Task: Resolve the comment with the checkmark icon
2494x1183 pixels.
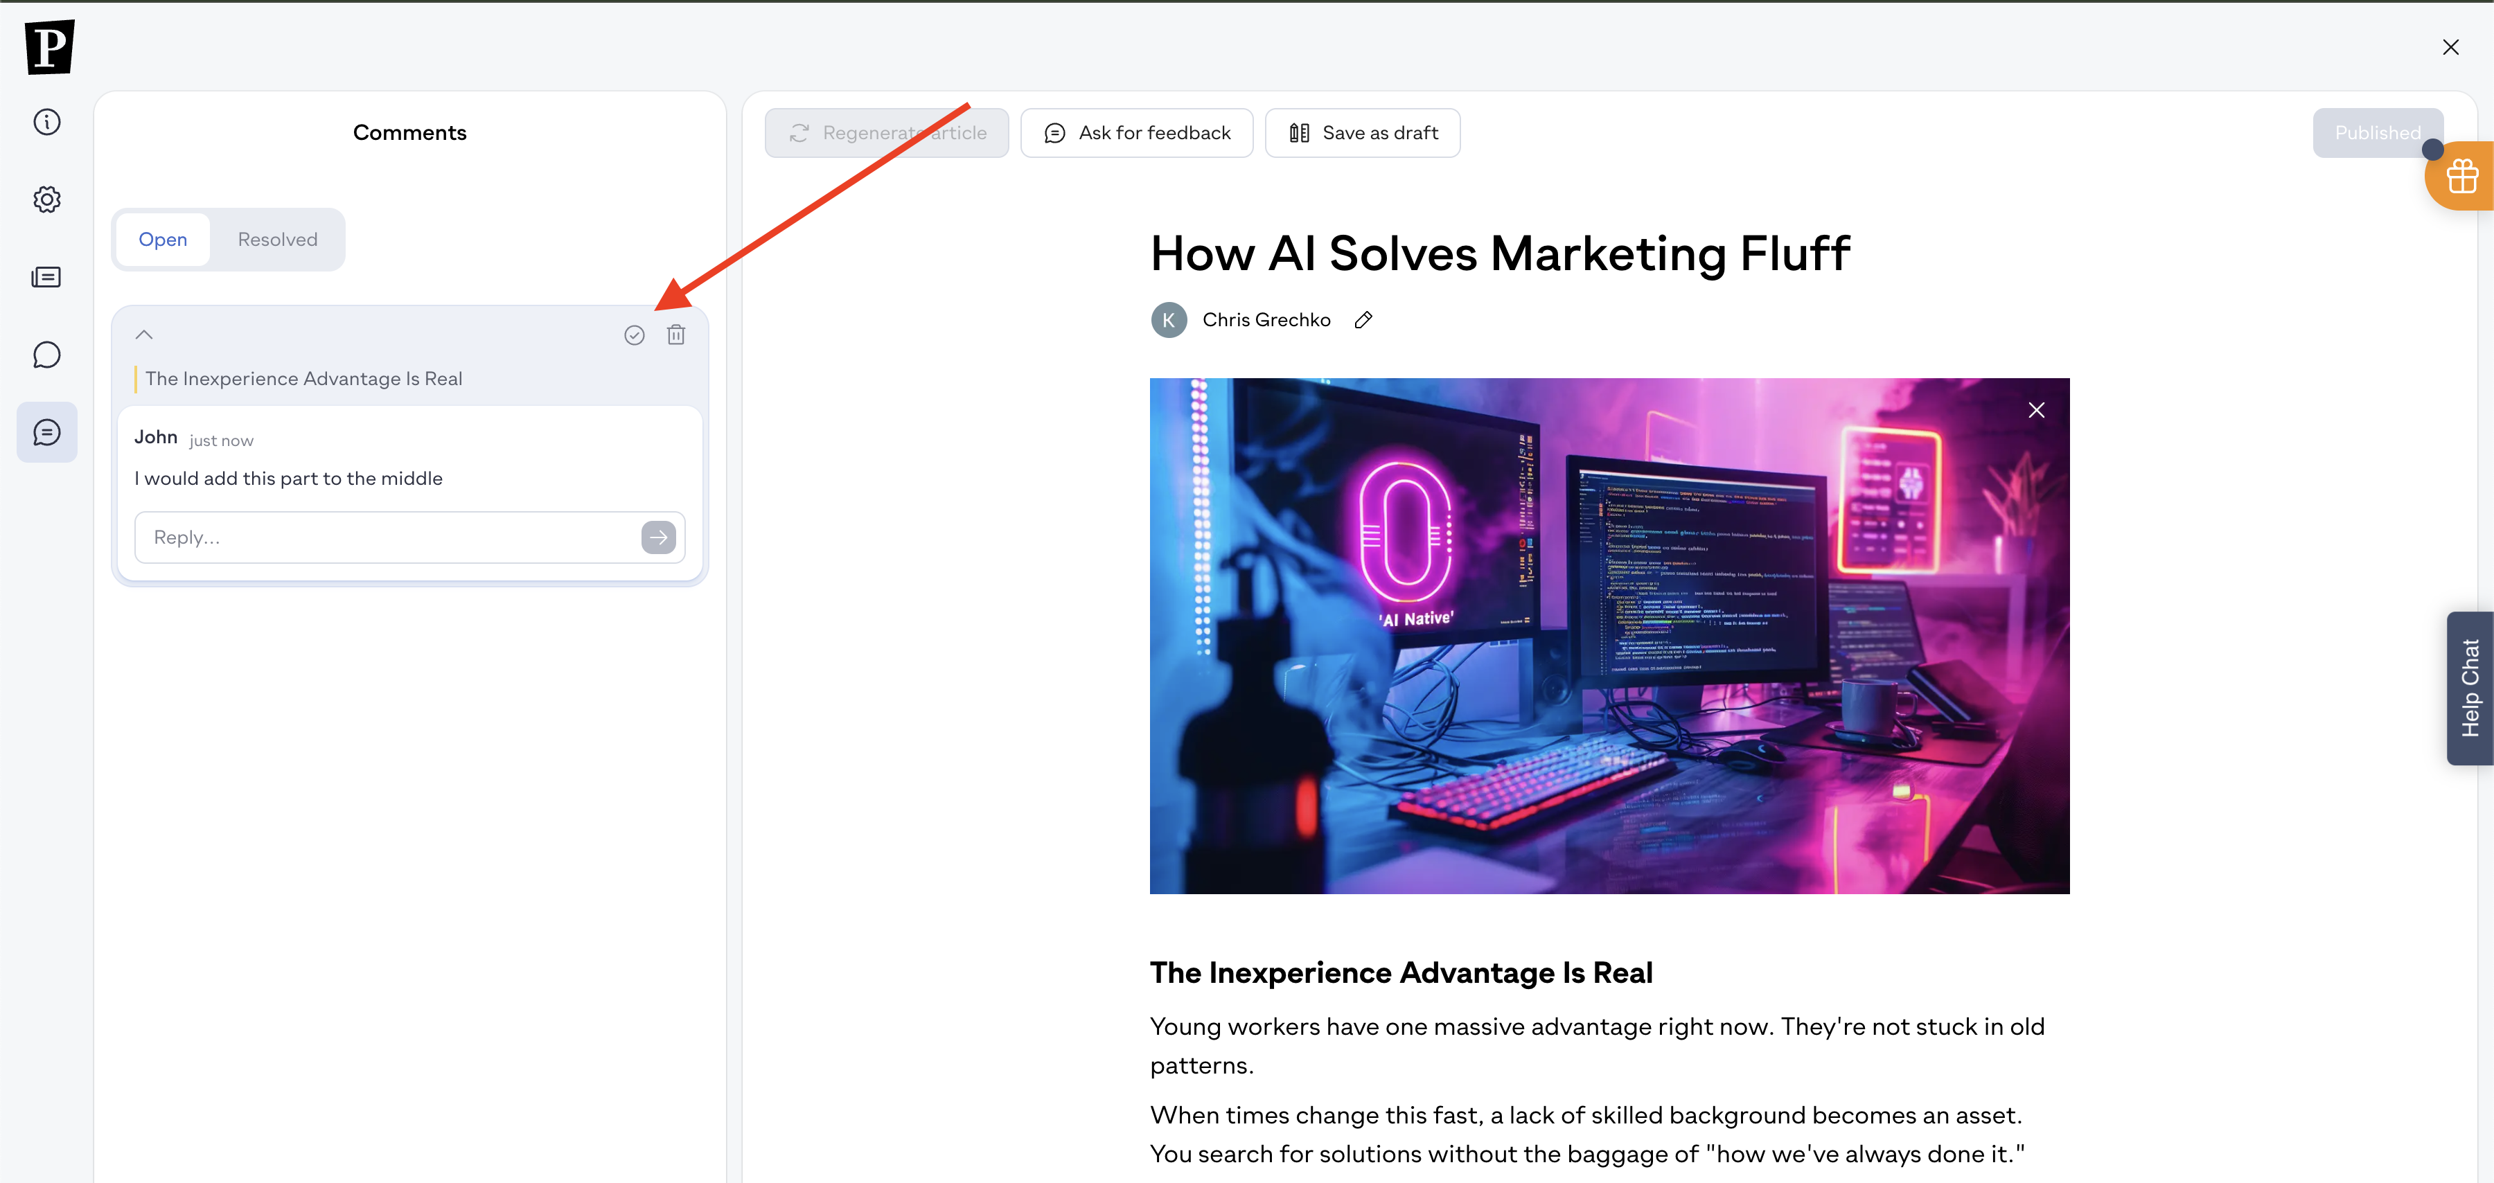Action: pos(634,335)
